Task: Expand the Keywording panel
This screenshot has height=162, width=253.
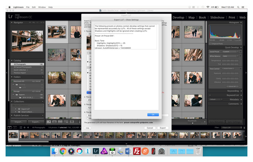Action: 241,91
